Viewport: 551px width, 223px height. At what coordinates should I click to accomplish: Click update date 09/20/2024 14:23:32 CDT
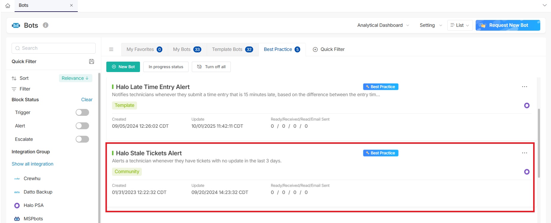[x=220, y=192]
